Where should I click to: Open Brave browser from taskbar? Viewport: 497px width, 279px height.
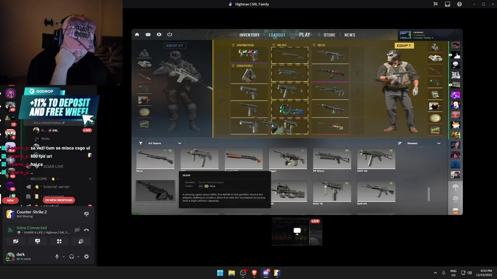click(x=254, y=273)
